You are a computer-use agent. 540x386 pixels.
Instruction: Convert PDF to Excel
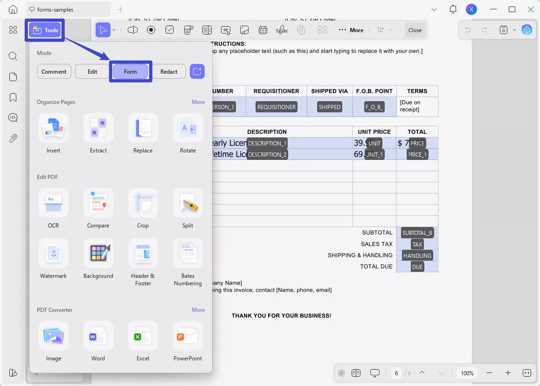click(x=143, y=342)
